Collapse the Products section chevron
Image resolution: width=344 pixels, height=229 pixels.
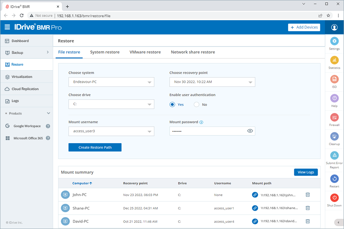(x=49, y=113)
